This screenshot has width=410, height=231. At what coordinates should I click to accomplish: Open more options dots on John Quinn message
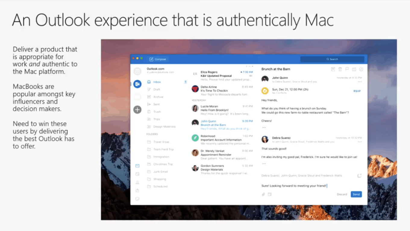(x=360, y=82)
